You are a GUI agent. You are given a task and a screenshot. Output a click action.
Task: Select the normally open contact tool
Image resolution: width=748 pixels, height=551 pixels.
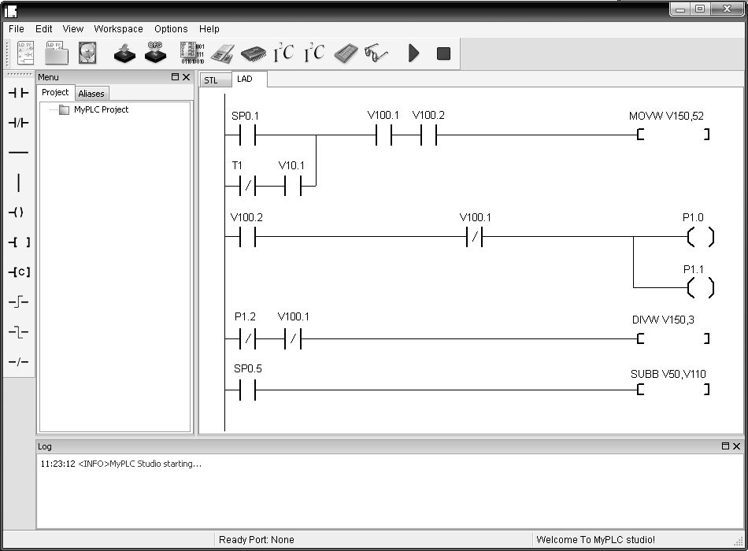click(x=19, y=93)
